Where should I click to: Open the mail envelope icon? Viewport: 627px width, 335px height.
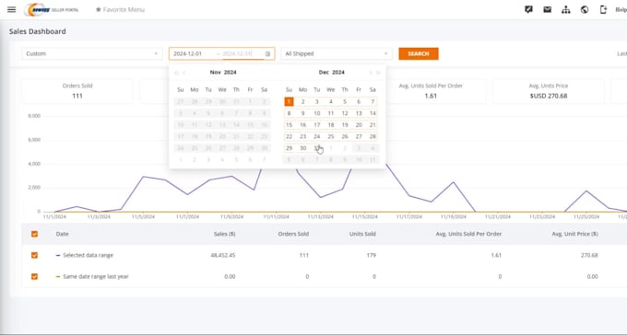tap(547, 9)
